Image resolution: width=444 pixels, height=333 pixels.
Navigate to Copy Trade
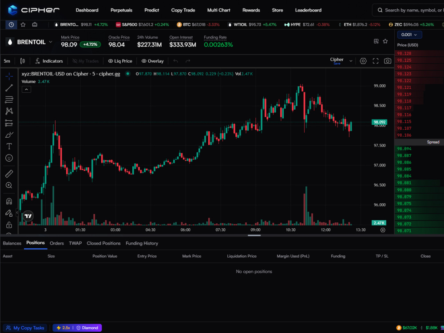pos(183,10)
